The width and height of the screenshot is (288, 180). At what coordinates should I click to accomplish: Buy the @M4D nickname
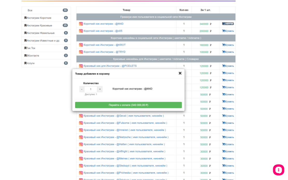coord(228,24)
